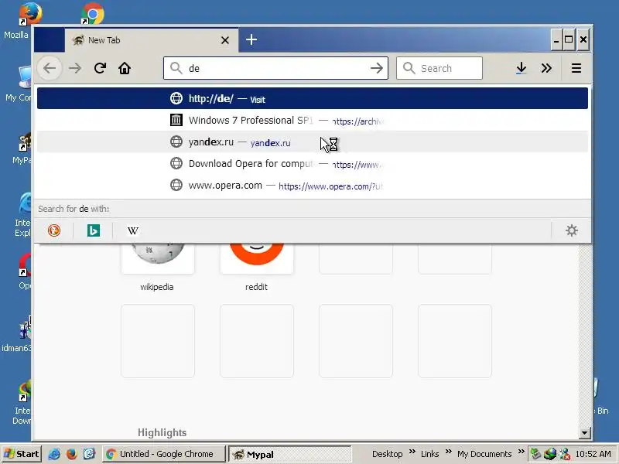Open search settings gear icon
Viewport: 619px width, 464px height.
572,230
